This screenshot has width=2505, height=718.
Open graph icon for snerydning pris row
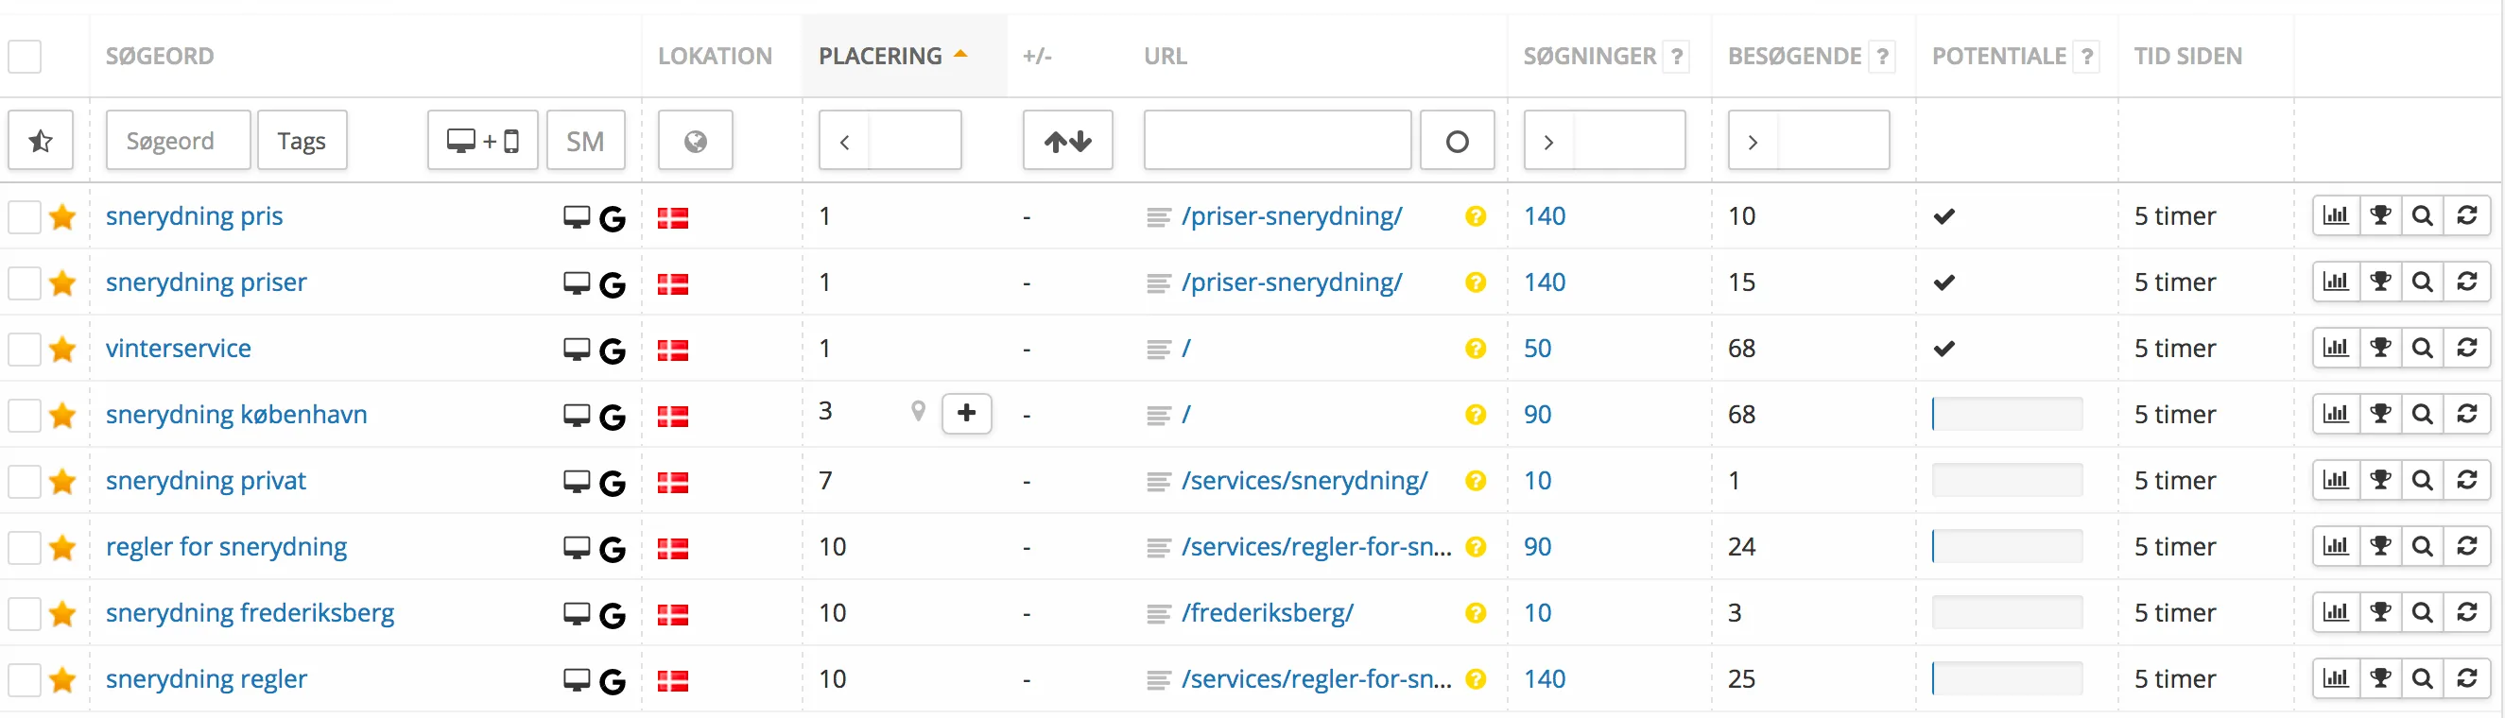pos(2336,215)
